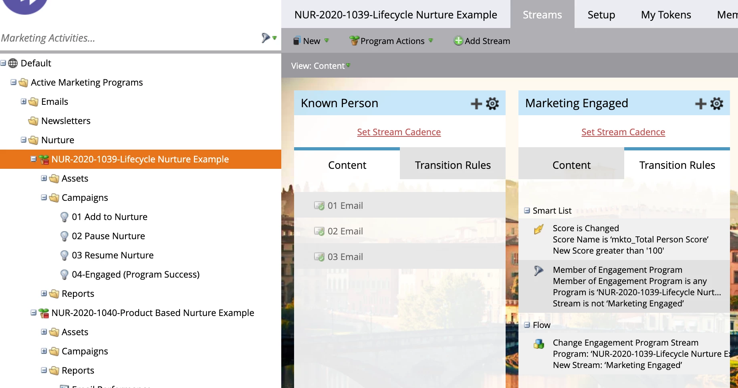Click the 01 Email content icon
Viewport: 738px width, 388px height.
[x=319, y=206]
